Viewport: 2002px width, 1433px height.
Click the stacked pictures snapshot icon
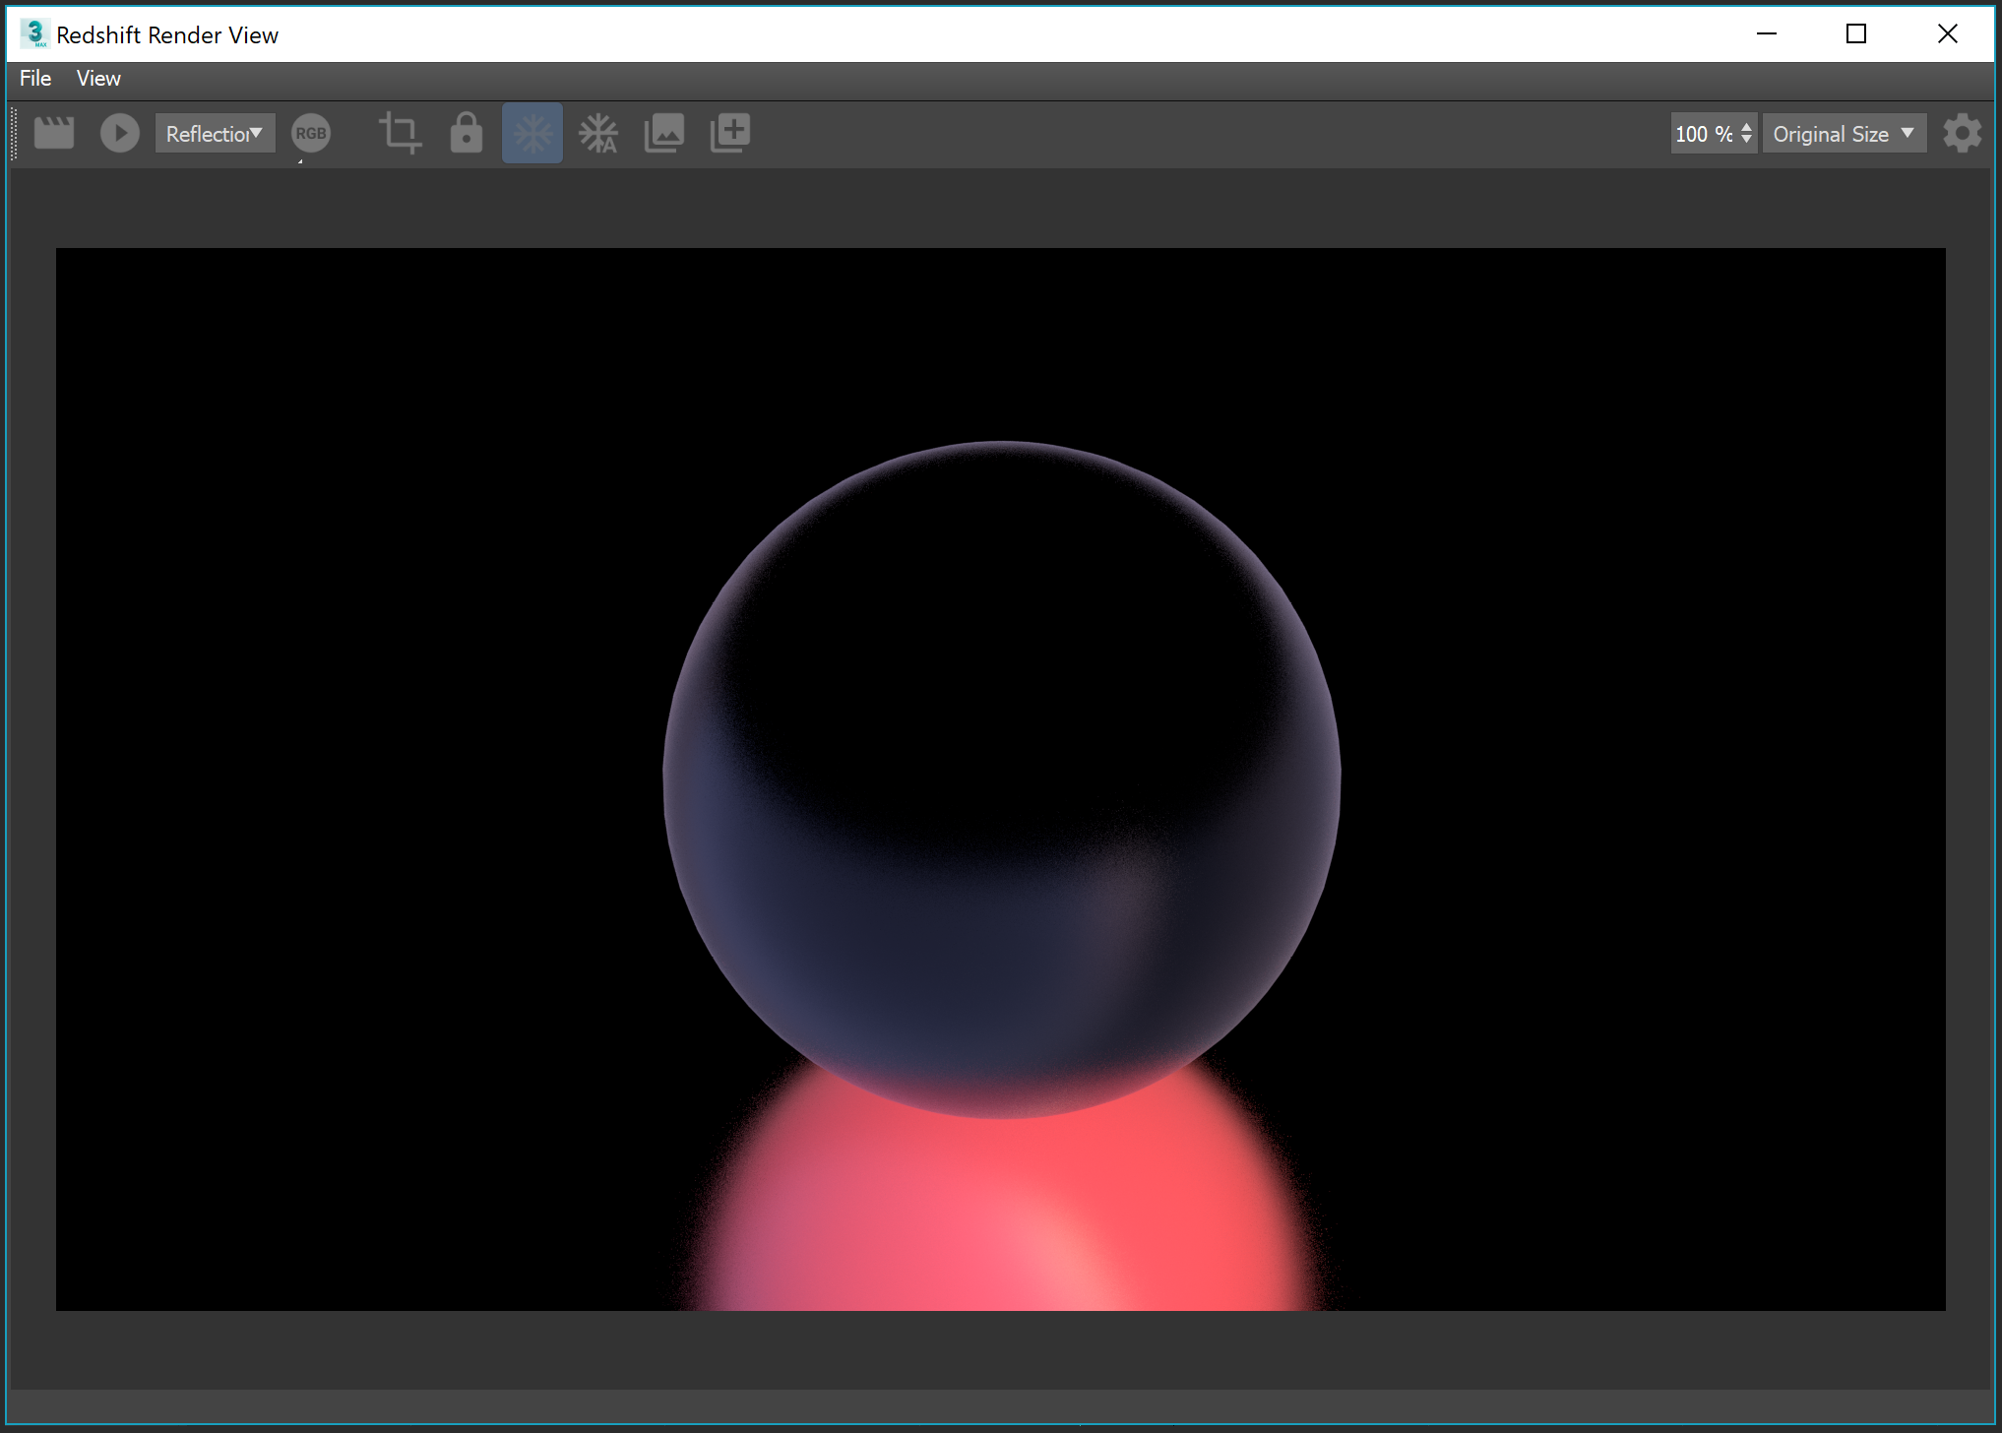[664, 133]
